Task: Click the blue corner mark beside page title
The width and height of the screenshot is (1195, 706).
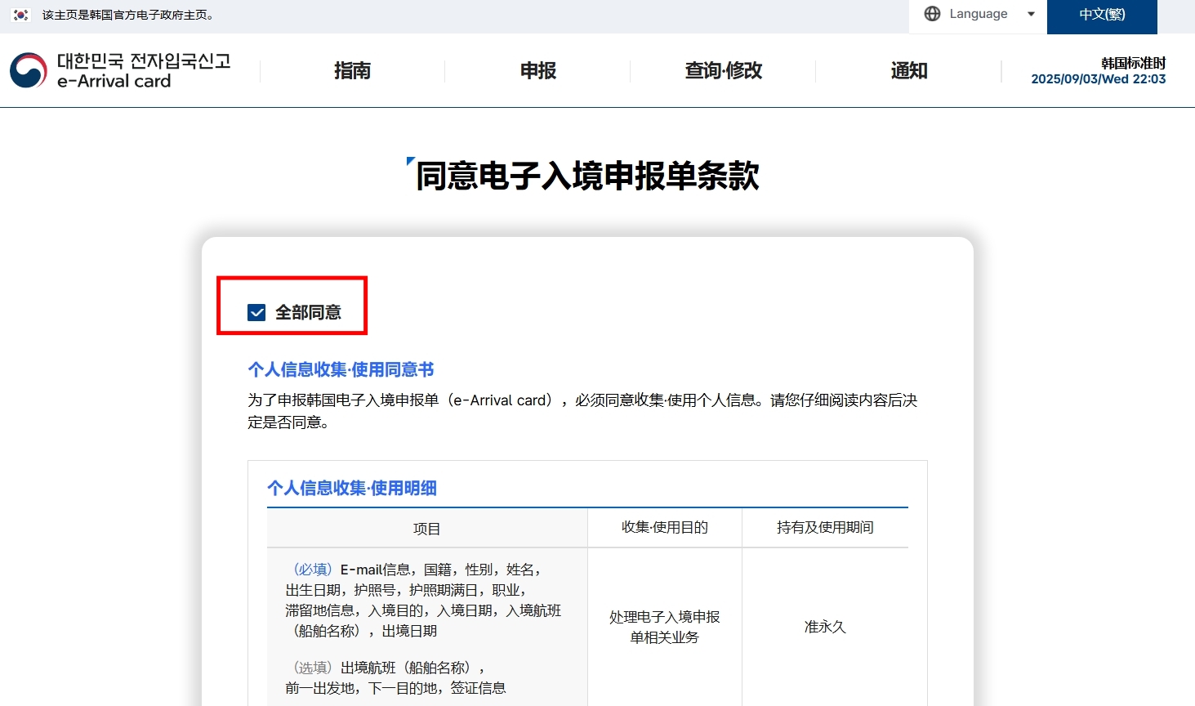Action: [411, 162]
